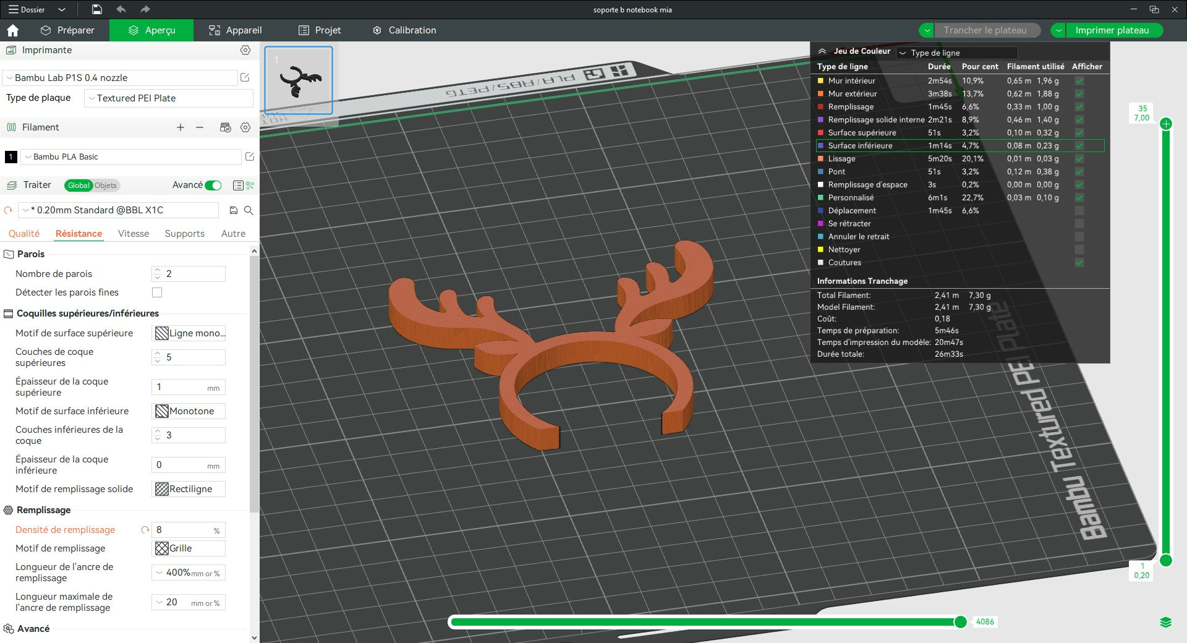Click the save file icon

[x=96, y=9]
